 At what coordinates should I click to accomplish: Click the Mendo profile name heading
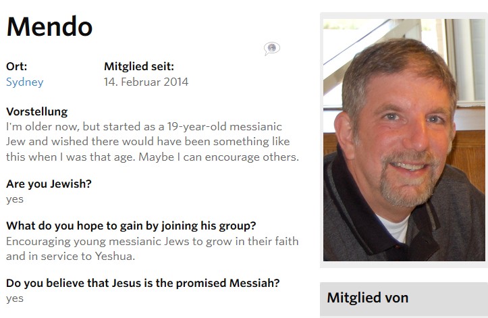click(49, 26)
